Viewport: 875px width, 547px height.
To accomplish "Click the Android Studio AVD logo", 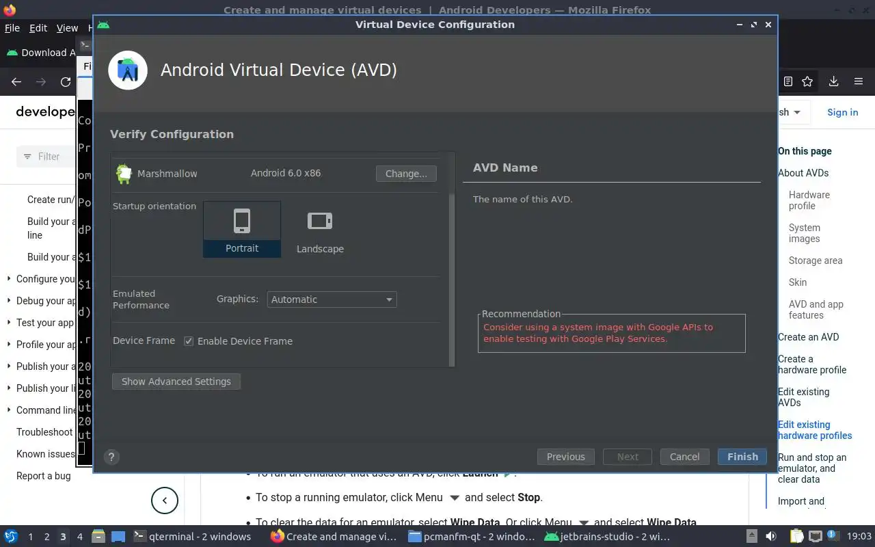I will point(128,70).
